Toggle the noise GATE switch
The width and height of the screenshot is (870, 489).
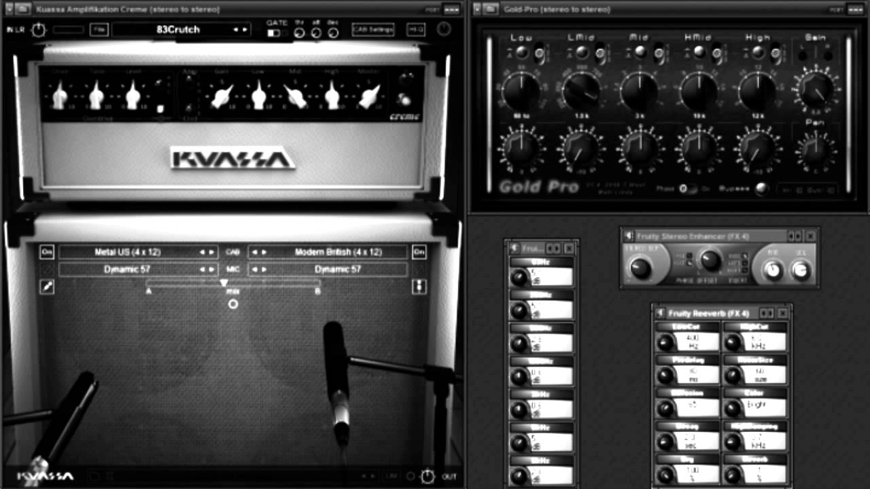coord(275,33)
